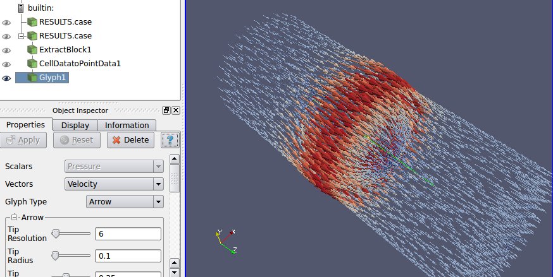The width and height of the screenshot is (553, 277).
Task: Toggle visibility of CellDatatoPointData1
Action: coord(7,64)
